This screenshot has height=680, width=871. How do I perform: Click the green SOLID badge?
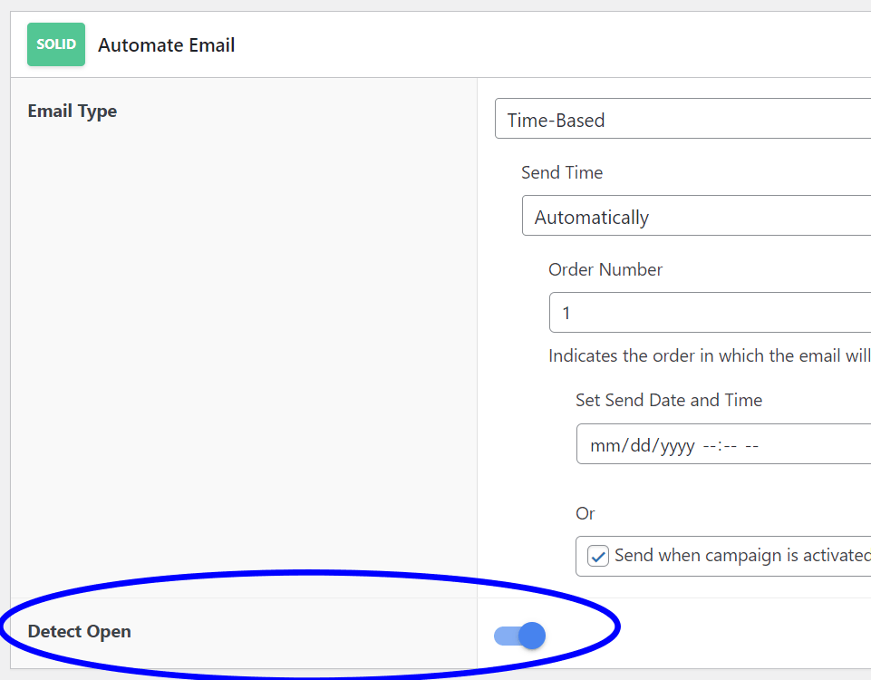tap(56, 44)
